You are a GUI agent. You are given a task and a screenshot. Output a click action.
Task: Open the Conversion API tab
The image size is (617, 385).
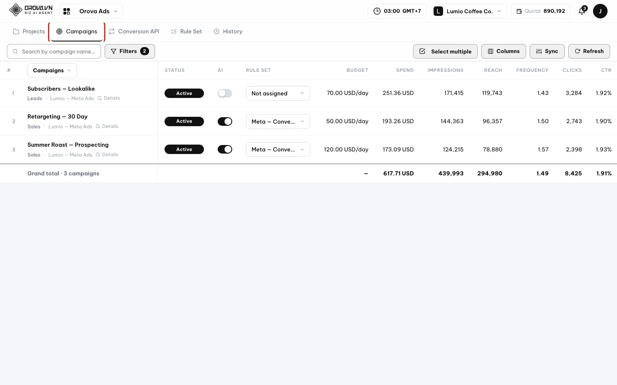[x=134, y=32]
